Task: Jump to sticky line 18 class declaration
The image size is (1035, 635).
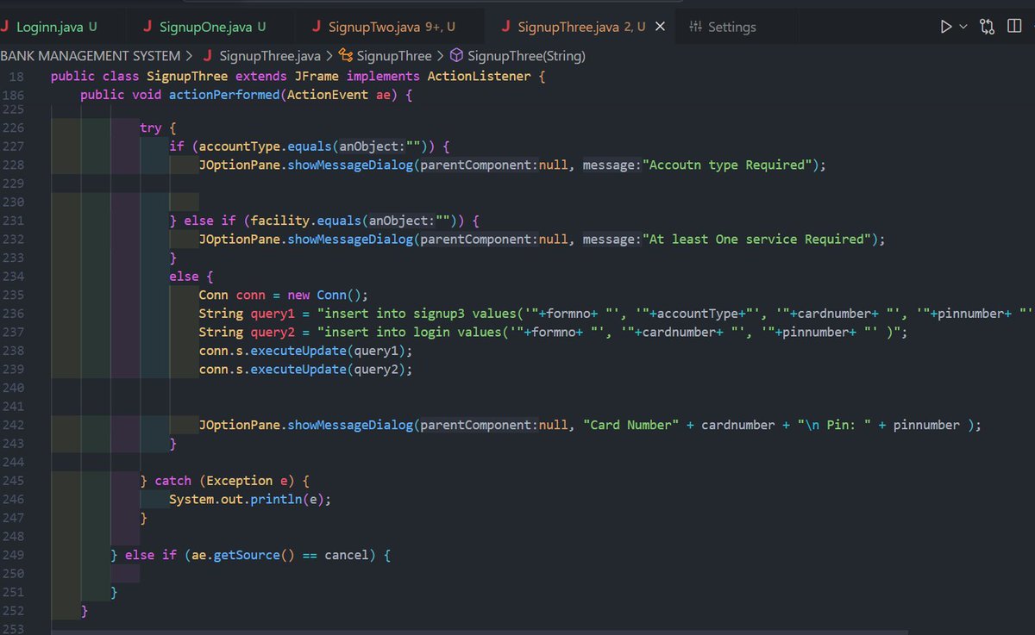Action: [x=298, y=76]
